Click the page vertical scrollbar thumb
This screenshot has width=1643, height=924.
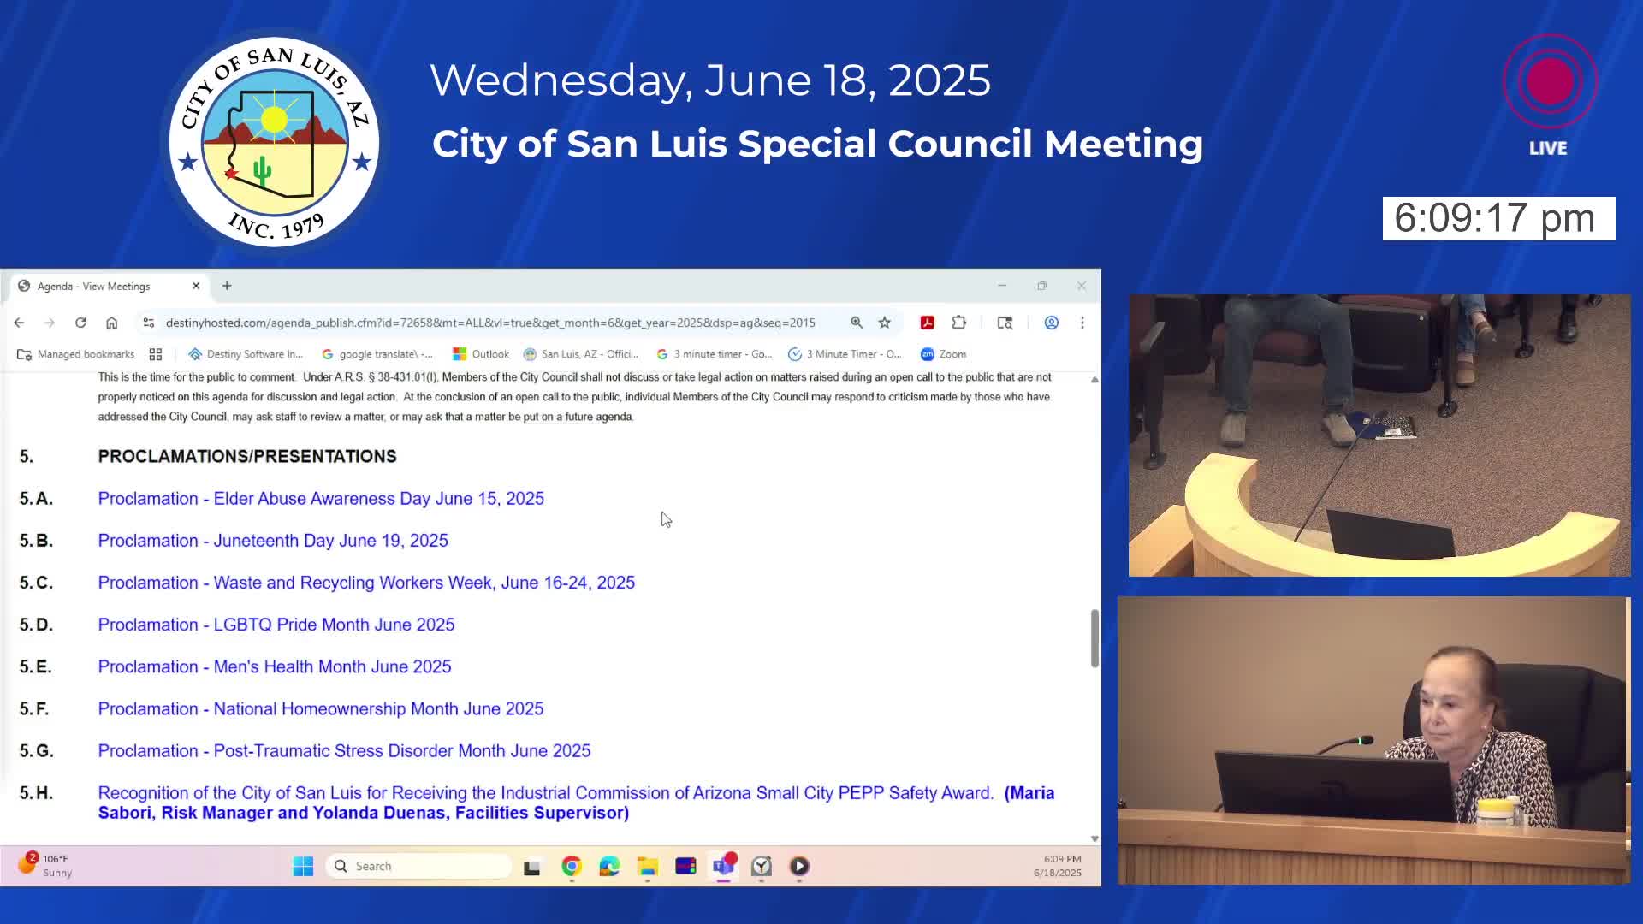click(1094, 638)
